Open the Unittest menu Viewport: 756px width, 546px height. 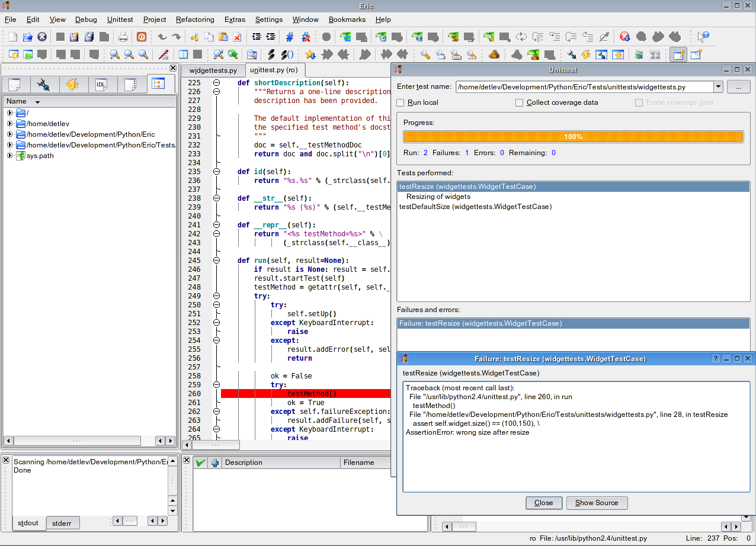click(120, 20)
